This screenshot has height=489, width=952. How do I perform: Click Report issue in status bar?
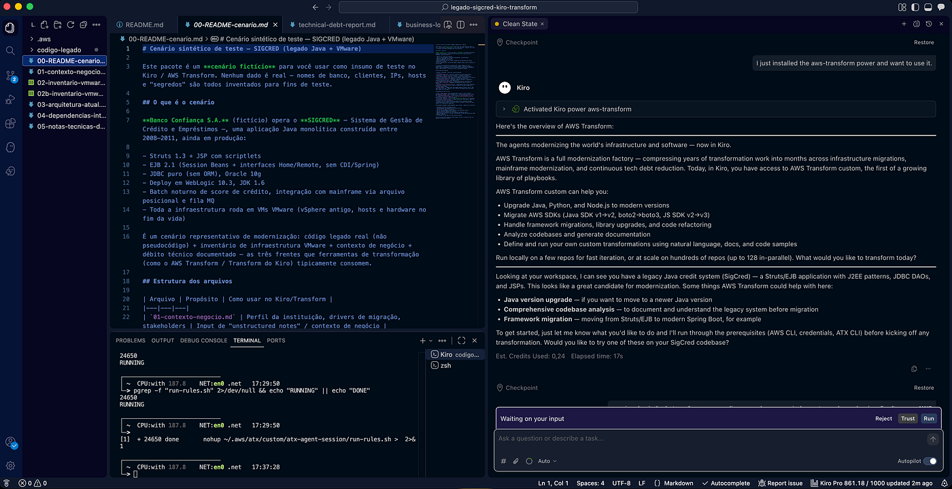[x=781, y=484]
